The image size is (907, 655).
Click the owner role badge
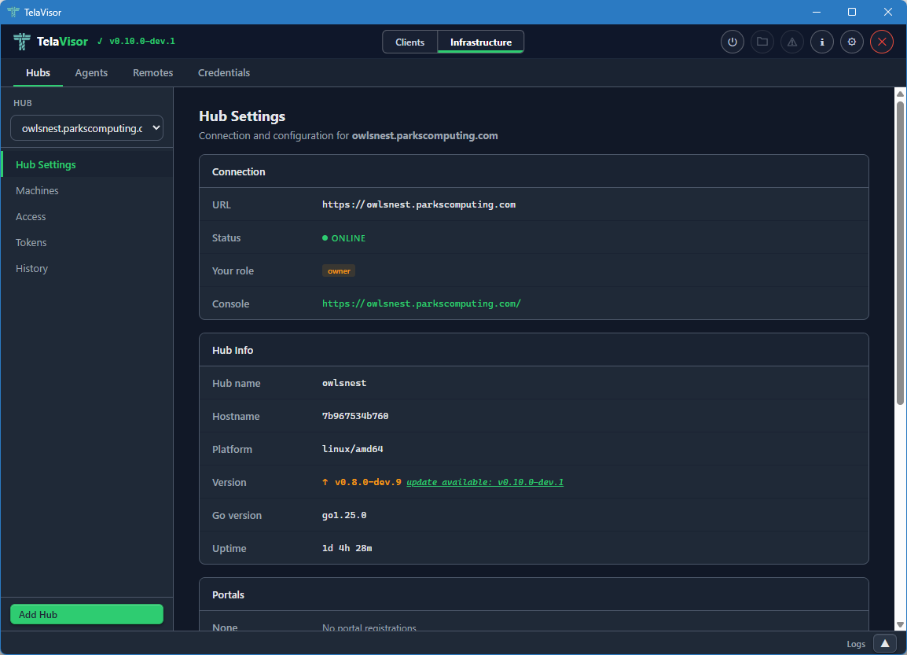(338, 270)
